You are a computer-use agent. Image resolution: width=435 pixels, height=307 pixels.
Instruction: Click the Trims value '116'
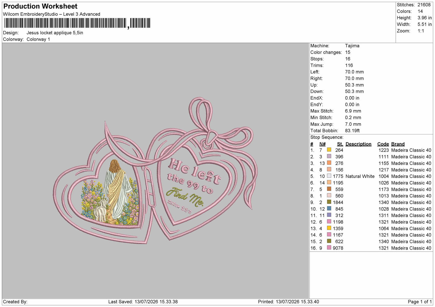pos(349,65)
